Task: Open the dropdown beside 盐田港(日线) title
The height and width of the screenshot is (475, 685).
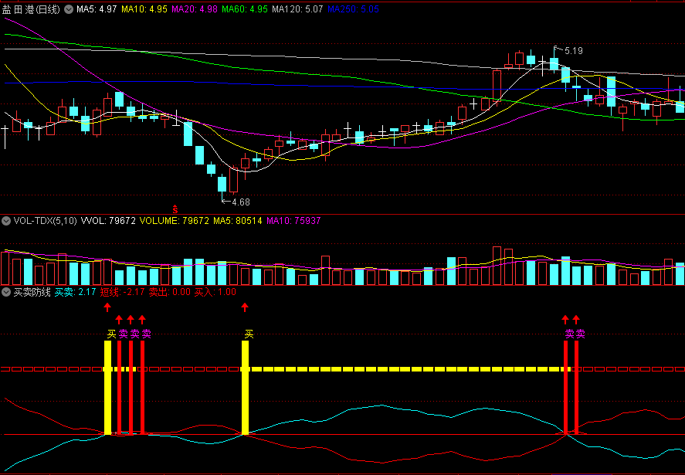Action: coord(69,9)
